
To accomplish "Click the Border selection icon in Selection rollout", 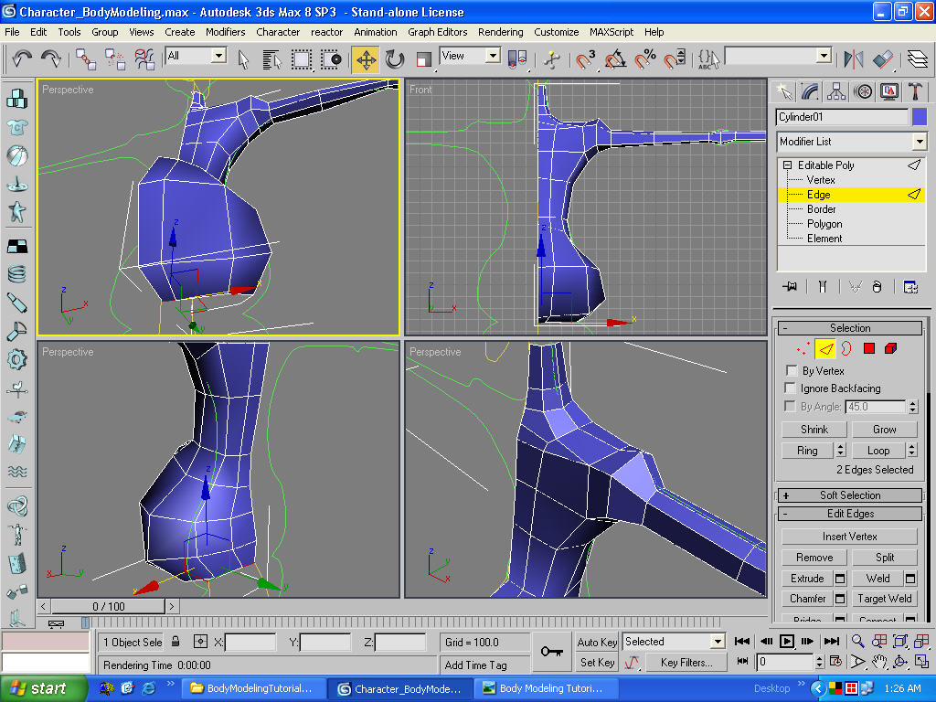I will pos(846,348).
